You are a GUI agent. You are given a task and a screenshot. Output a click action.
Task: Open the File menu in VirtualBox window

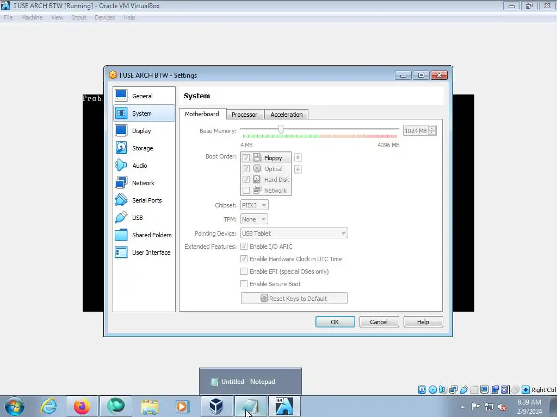point(8,17)
